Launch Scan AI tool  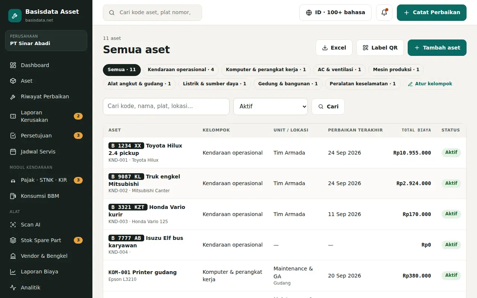pyautogui.click(x=46, y=225)
